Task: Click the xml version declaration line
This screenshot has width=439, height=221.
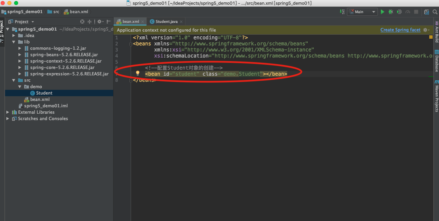Action: pos(190,38)
